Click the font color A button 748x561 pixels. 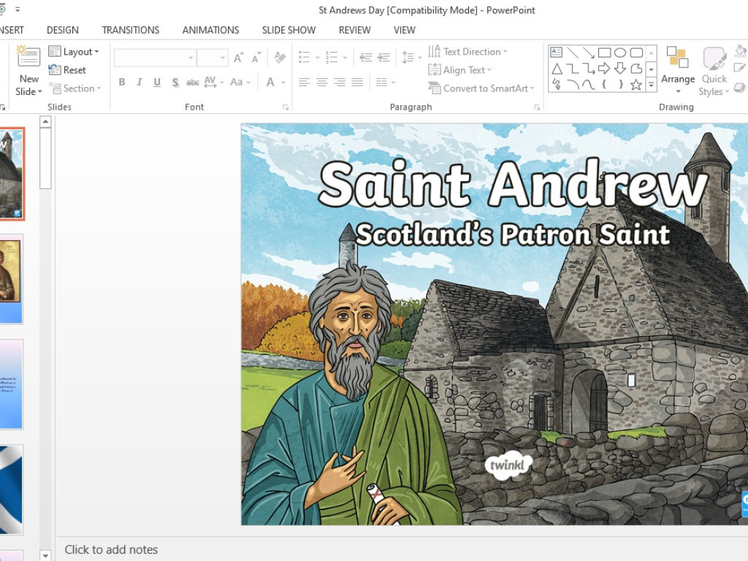[x=270, y=82]
